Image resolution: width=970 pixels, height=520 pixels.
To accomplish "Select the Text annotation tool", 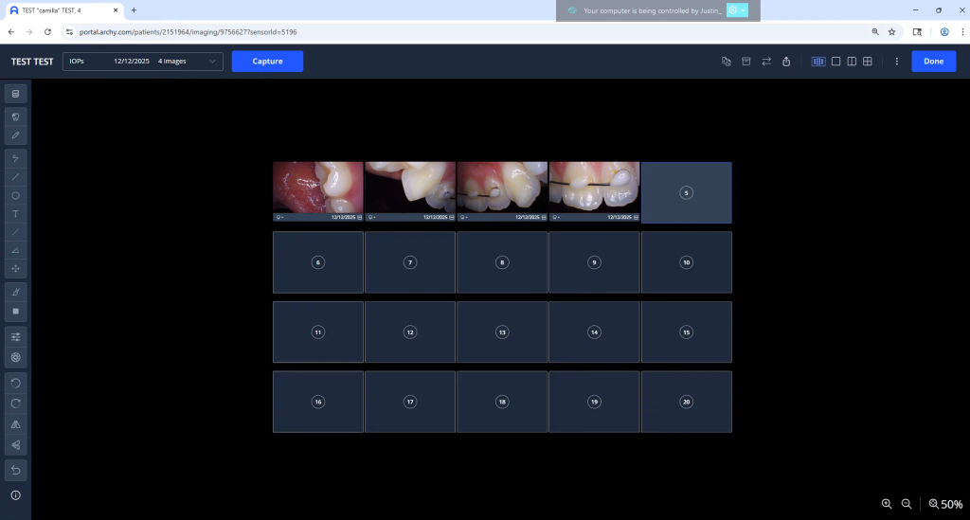I will 15,214.
